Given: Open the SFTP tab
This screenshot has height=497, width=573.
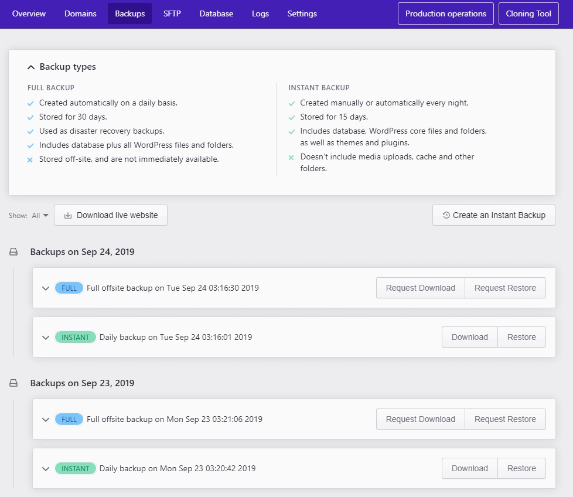Looking at the screenshot, I should tap(172, 13).
